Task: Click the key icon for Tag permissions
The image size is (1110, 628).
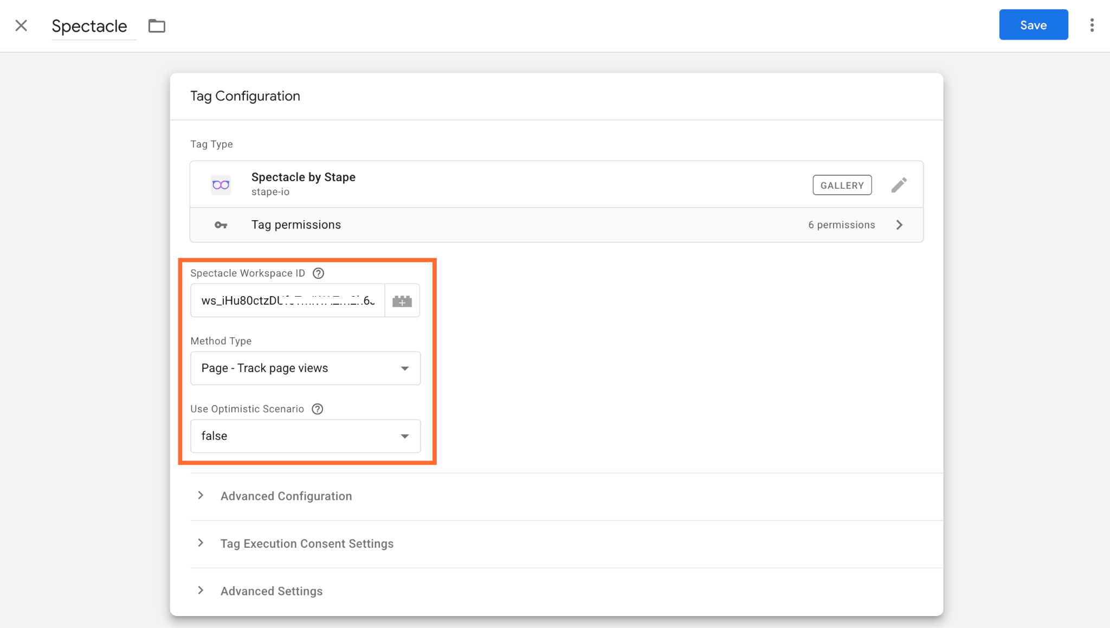Action: coord(221,225)
